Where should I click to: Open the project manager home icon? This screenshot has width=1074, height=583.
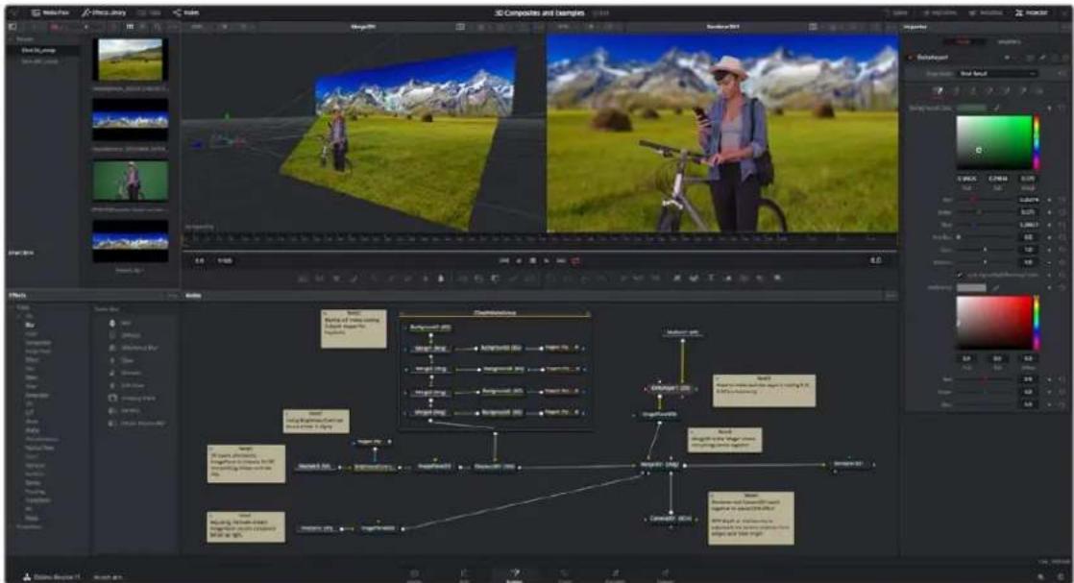[1041, 577]
